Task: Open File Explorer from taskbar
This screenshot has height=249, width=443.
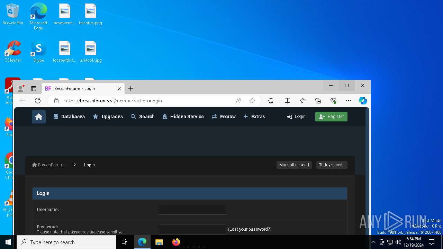Action: click(159, 242)
